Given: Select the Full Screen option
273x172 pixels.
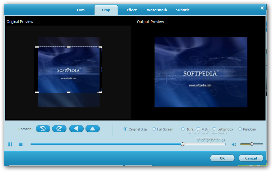Looking at the screenshot, I should pos(163,129).
